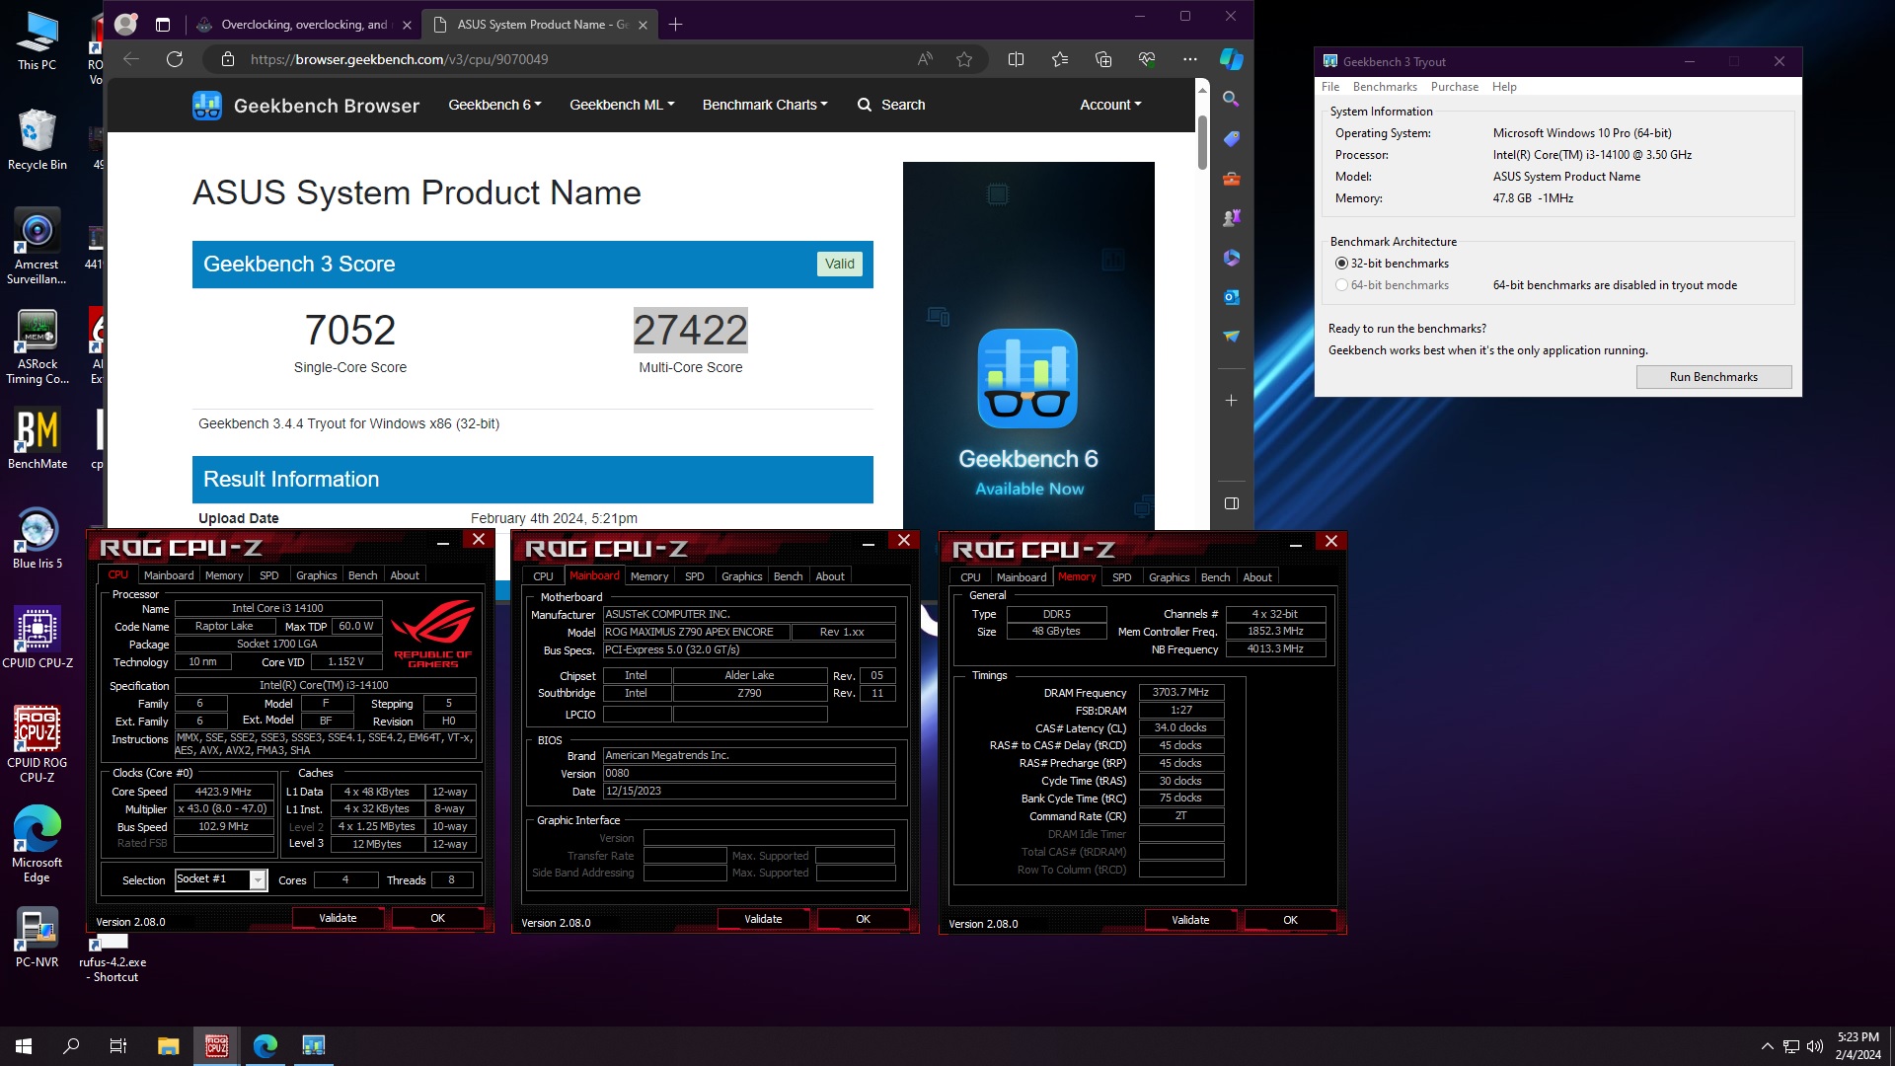Click the Geekbench Browser logo
The image size is (1895, 1066).
[306, 106]
